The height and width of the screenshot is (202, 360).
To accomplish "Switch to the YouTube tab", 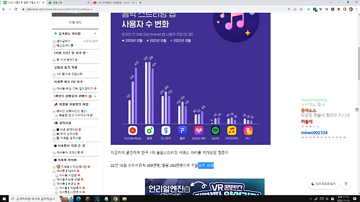I will [x=114, y=3].
